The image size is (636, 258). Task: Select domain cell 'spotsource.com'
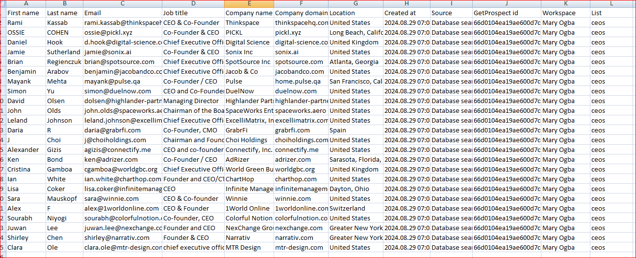[301, 62]
